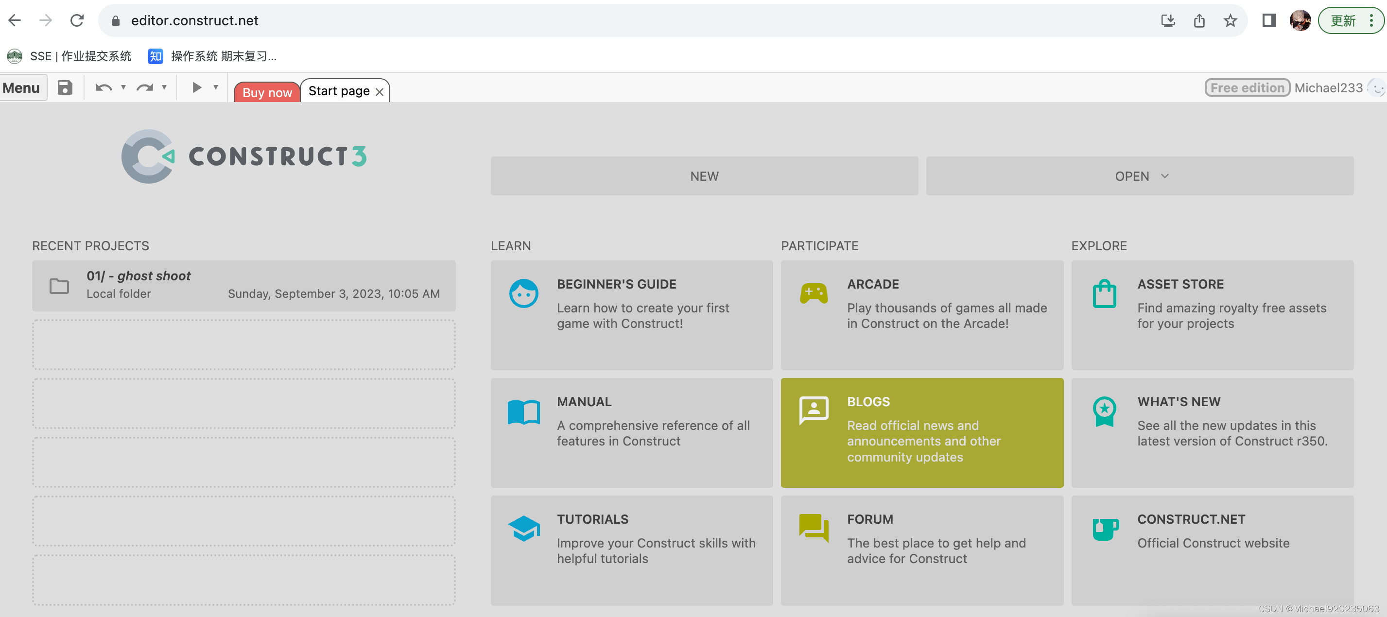The height and width of the screenshot is (617, 1387).
Task: Click the Manual open book icon
Action: point(523,412)
